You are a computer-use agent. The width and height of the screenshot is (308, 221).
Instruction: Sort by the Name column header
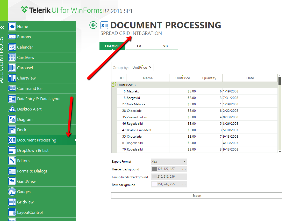[148, 78]
